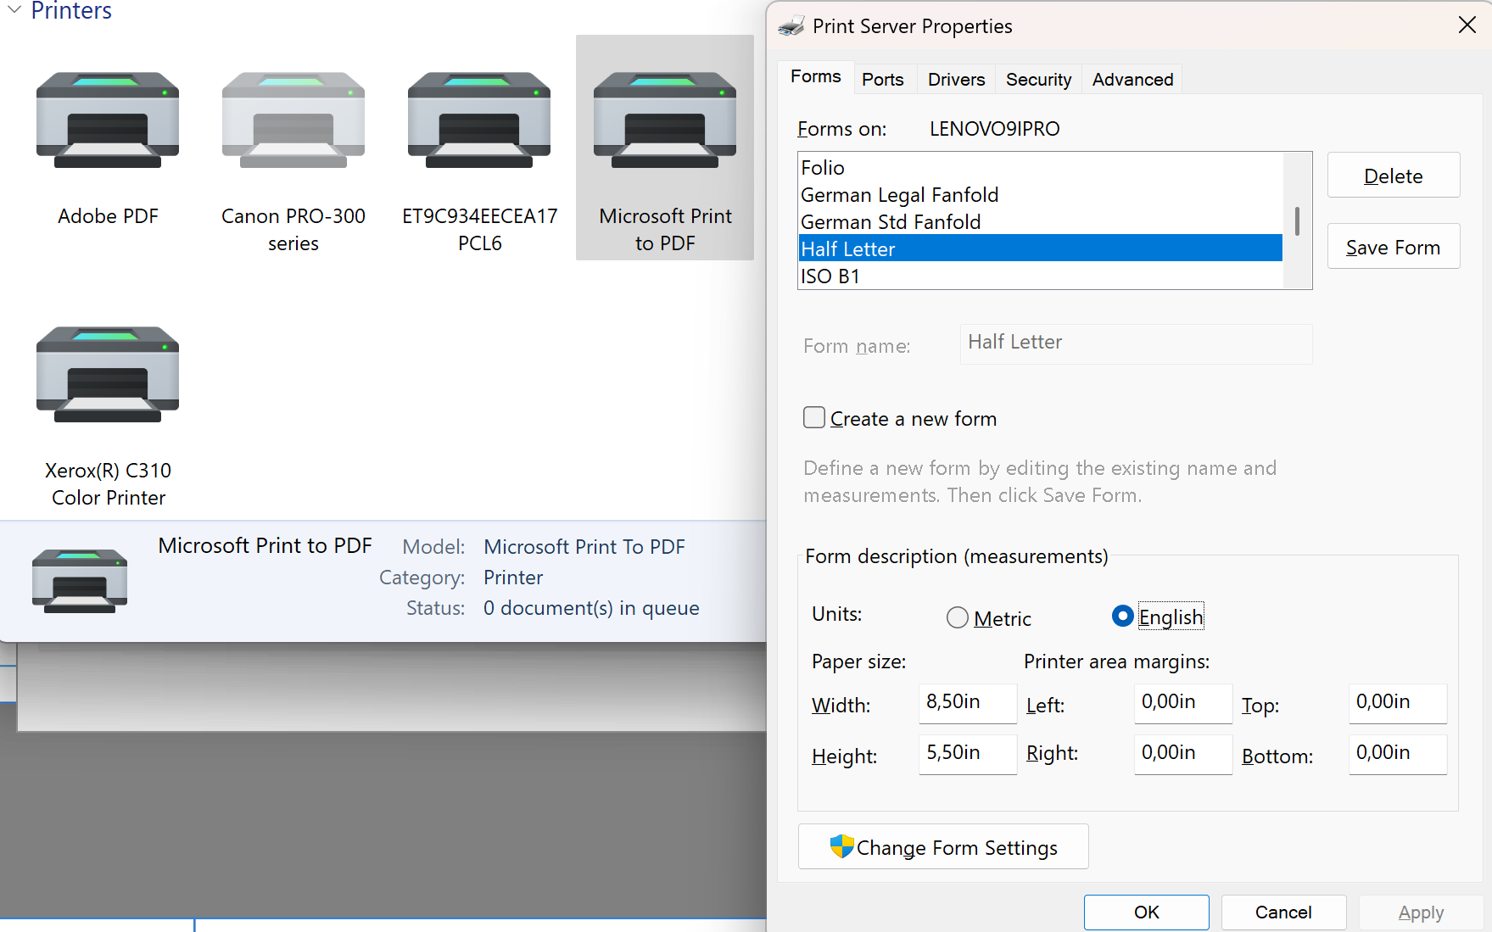Tick the Create a new form checkbox

[x=814, y=417]
